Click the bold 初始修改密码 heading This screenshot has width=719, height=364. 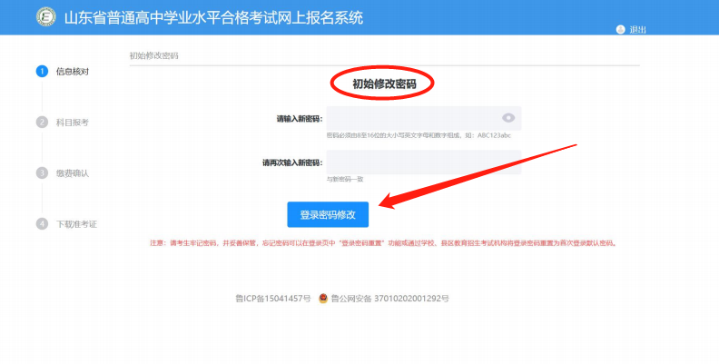383,84
